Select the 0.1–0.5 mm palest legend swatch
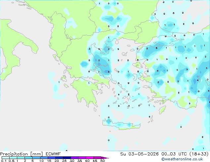The image size is (210, 162). [6, 158]
